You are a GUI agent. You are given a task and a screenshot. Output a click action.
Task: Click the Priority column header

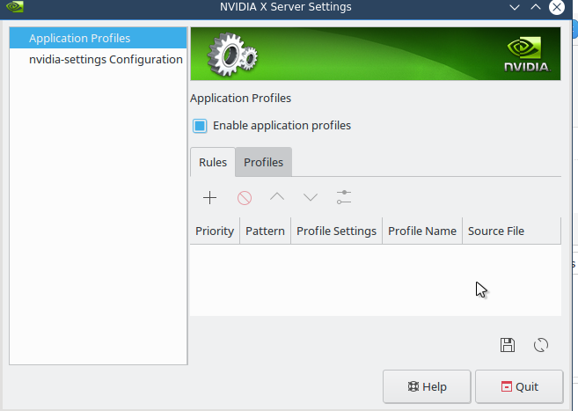(215, 231)
